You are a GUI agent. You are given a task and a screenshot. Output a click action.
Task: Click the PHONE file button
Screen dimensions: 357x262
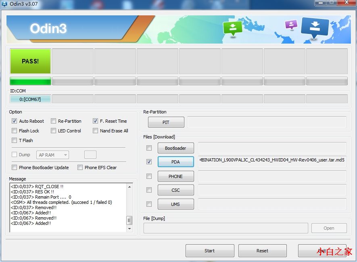pyautogui.click(x=175, y=176)
